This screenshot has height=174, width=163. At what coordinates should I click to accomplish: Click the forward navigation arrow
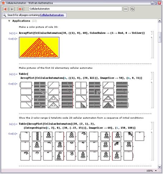pos(12,9)
